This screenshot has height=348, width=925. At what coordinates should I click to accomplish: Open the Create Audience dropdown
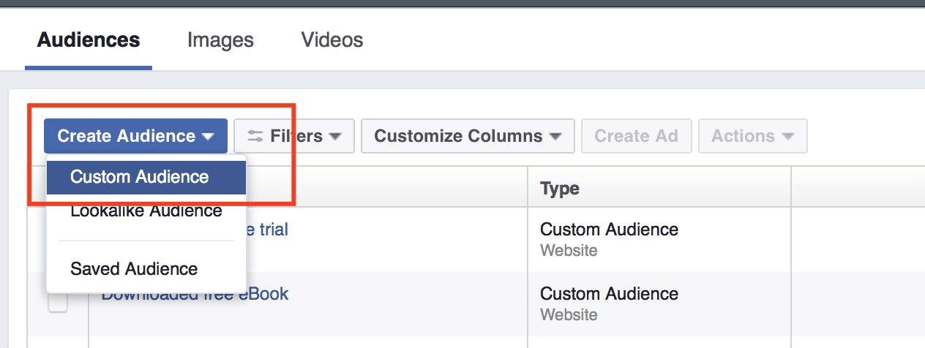(135, 136)
